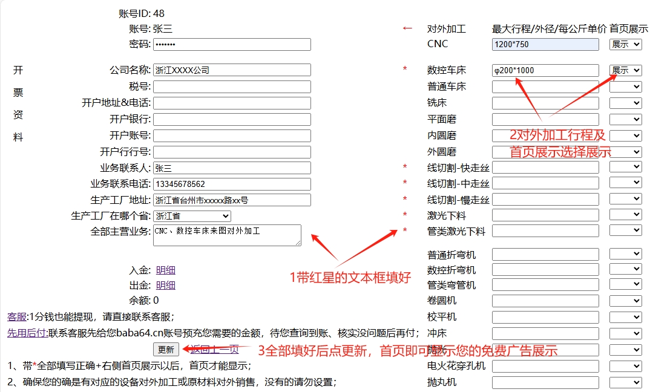Screen dimensions: 650x392
Task: Click the CNC 最大行程 input field
Action: pyautogui.click(x=545, y=44)
